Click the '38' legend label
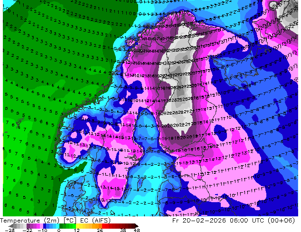This screenshot has width=301, height=232. tap(123, 230)
